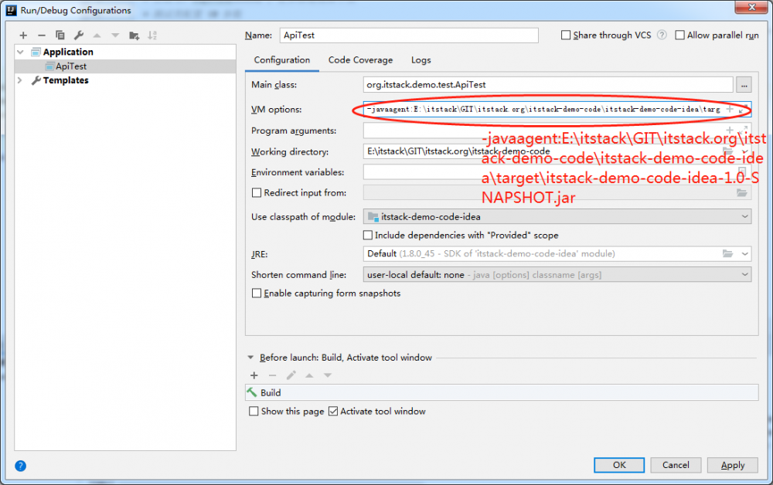The width and height of the screenshot is (773, 485).
Task: Copy the ApiTest configuration
Action: pyautogui.click(x=60, y=35)
